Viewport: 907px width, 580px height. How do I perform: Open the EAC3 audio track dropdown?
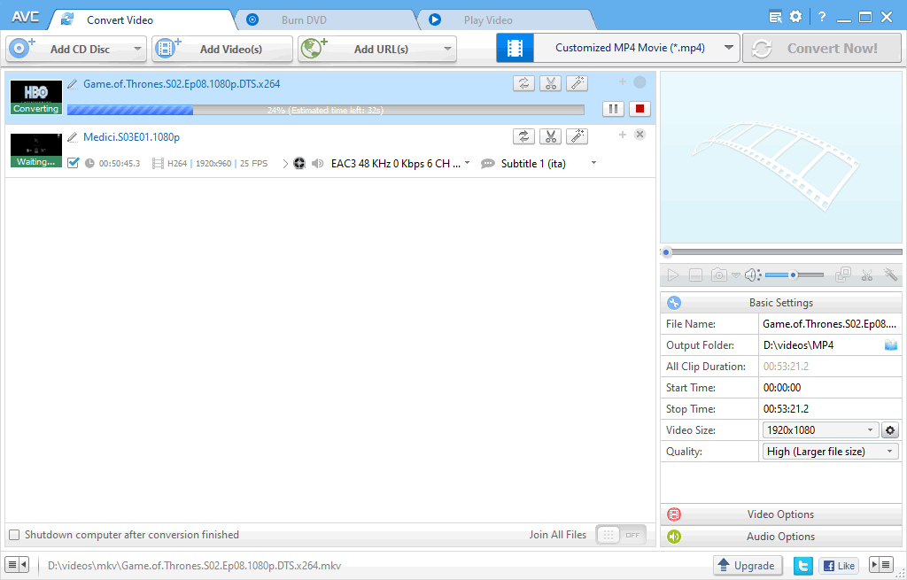click(x=468, y=163)
